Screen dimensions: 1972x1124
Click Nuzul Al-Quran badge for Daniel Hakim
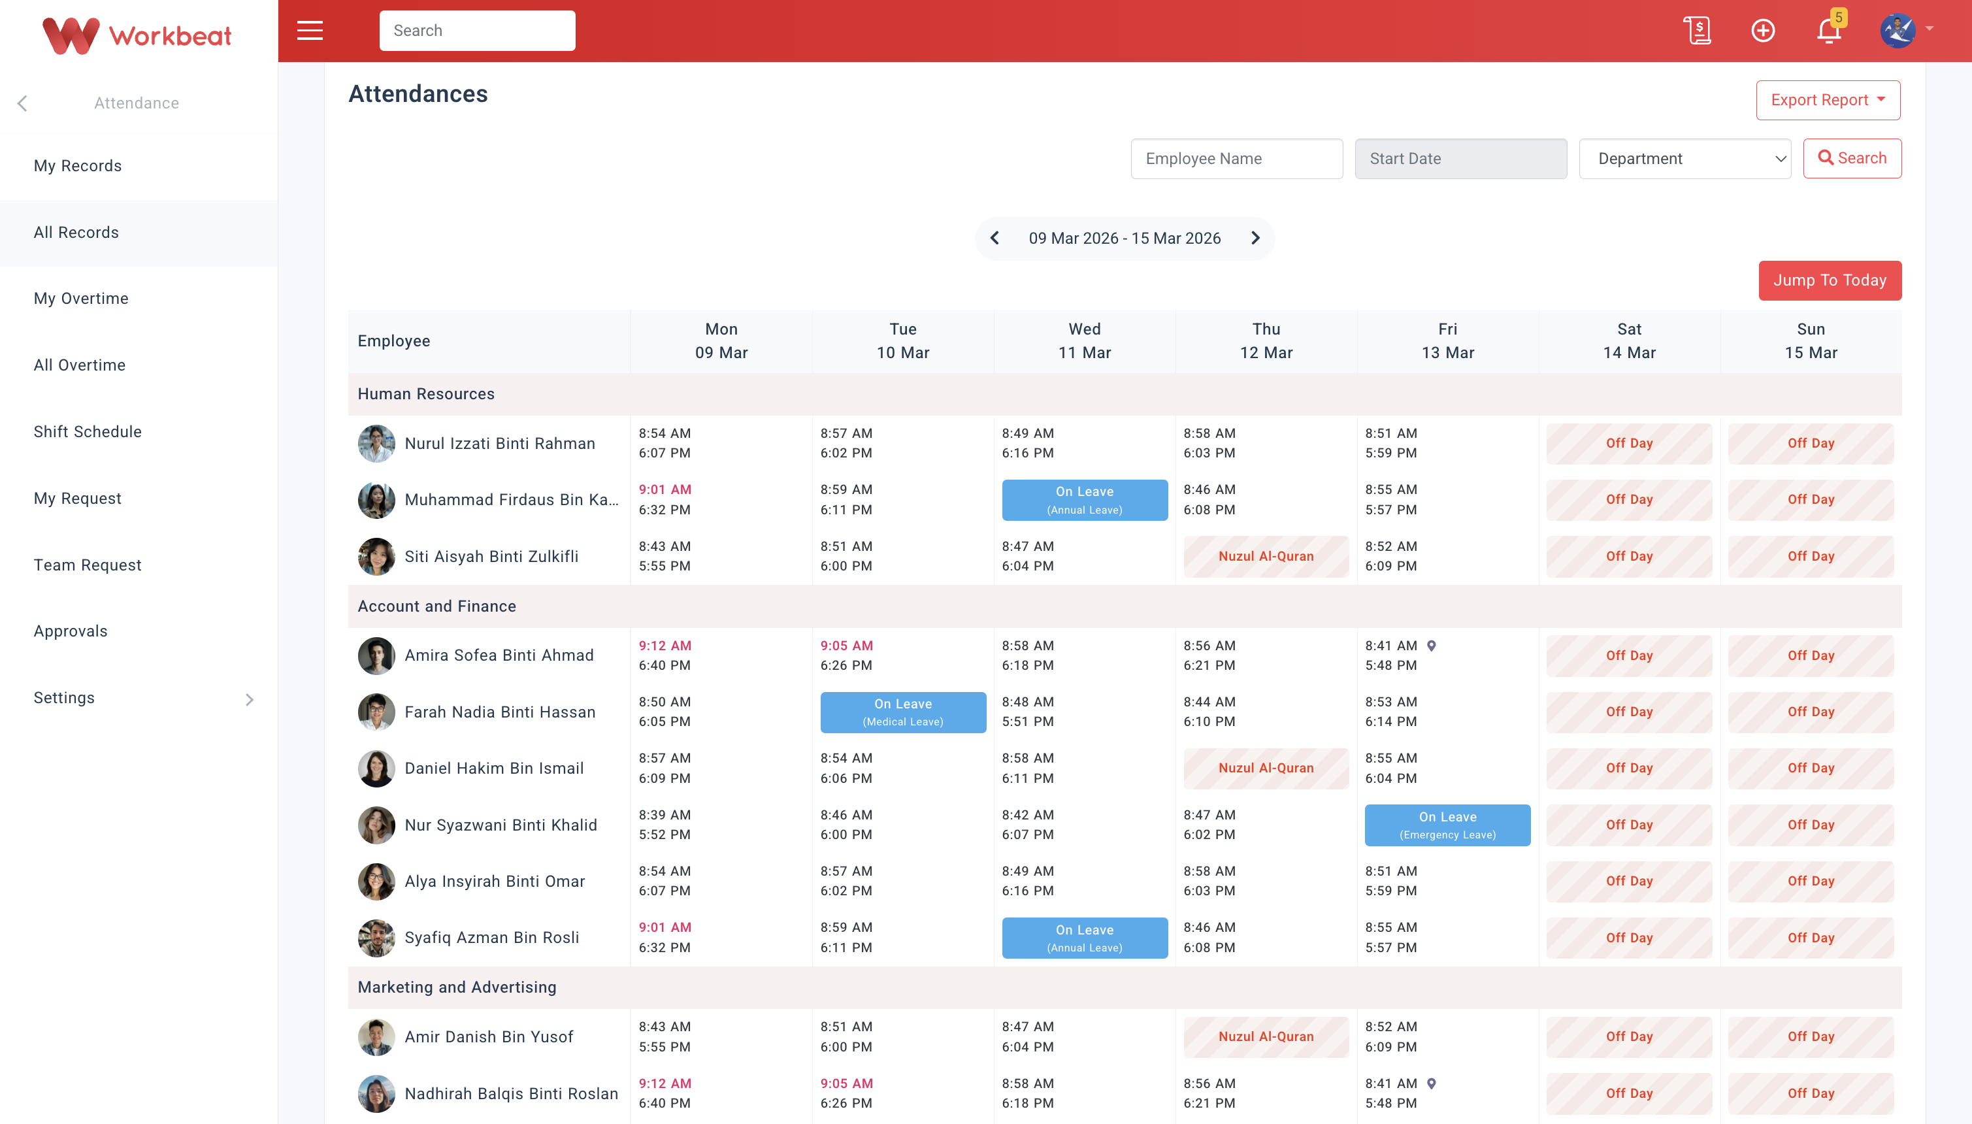pos(1266,769)
